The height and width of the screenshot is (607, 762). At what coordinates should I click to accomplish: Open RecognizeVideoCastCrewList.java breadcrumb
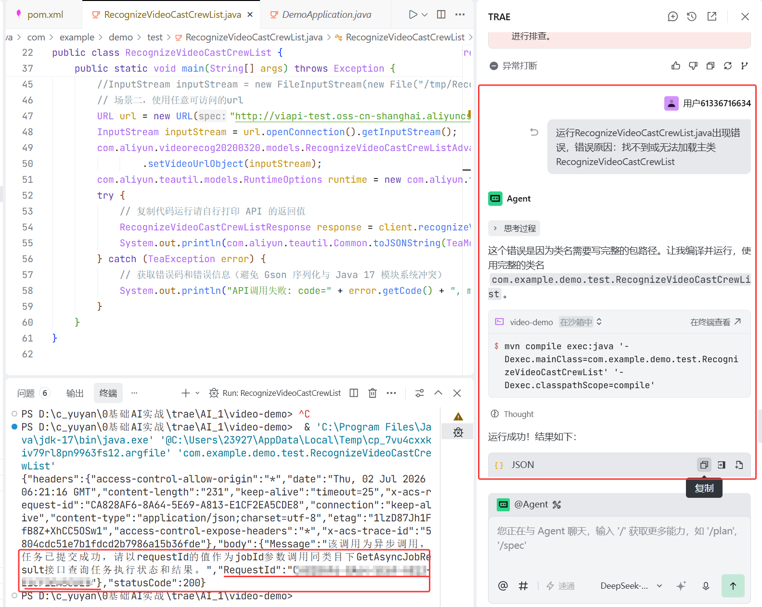pos(248,37)
